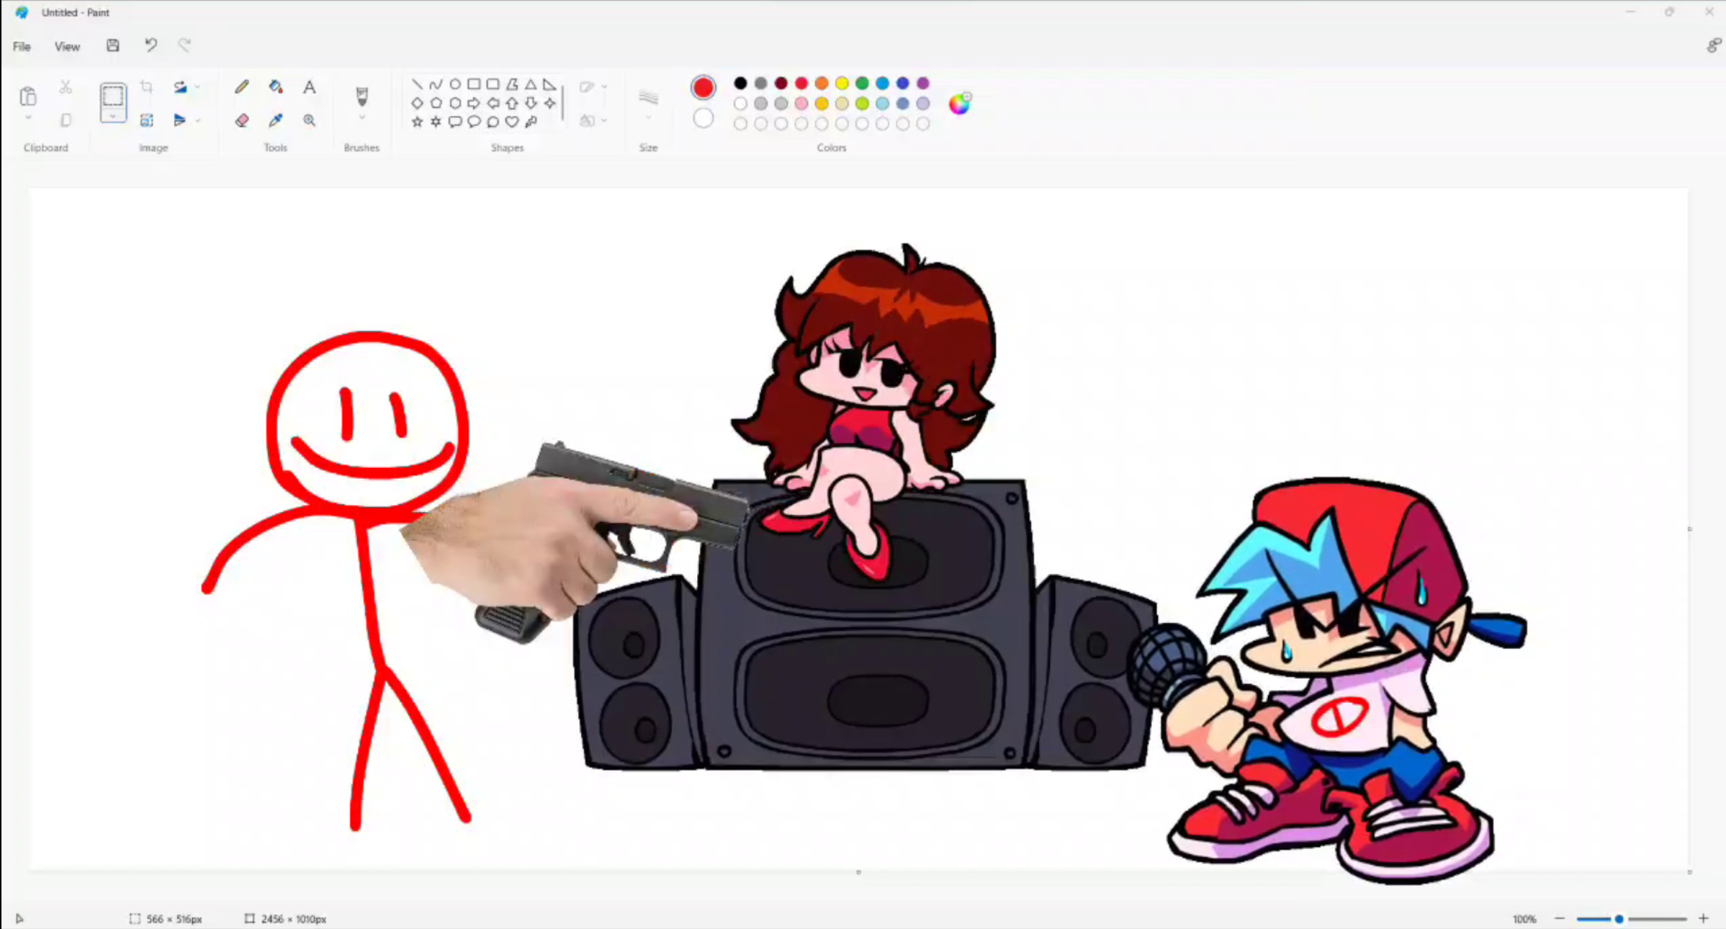
Task: Select the Color picker tool
Action: tap(275, 120)
